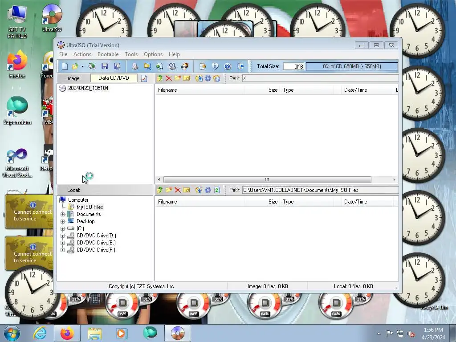Open the Windows Start button
Screen dimensions: 456x342
[x=12, y=333]
